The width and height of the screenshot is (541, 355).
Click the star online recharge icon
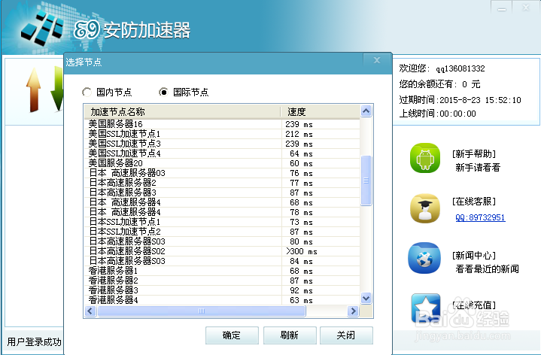tap(426, 308)
